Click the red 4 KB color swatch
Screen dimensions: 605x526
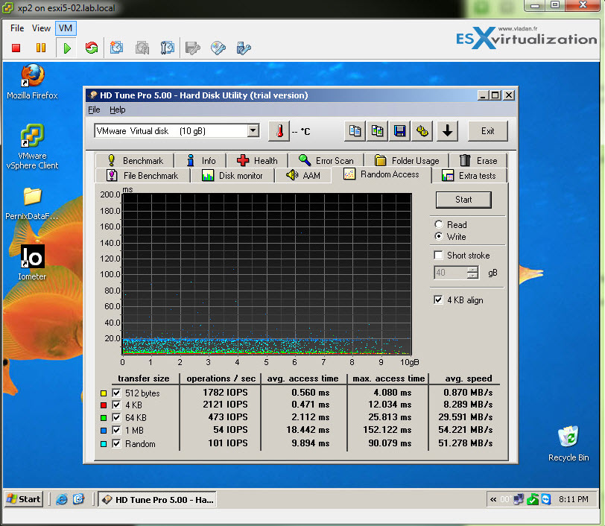[104, 405]
